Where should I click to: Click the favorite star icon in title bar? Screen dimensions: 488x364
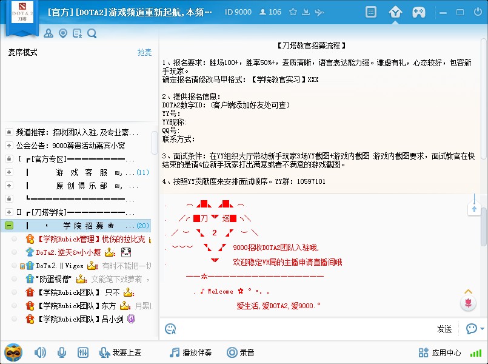(x=293, y=12)
